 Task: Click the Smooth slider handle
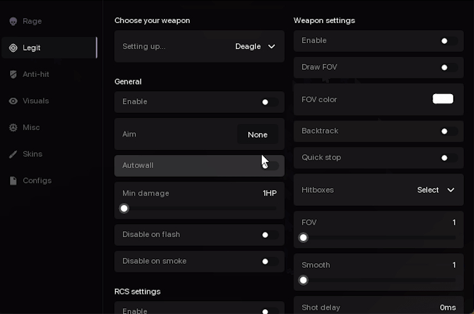303,280
